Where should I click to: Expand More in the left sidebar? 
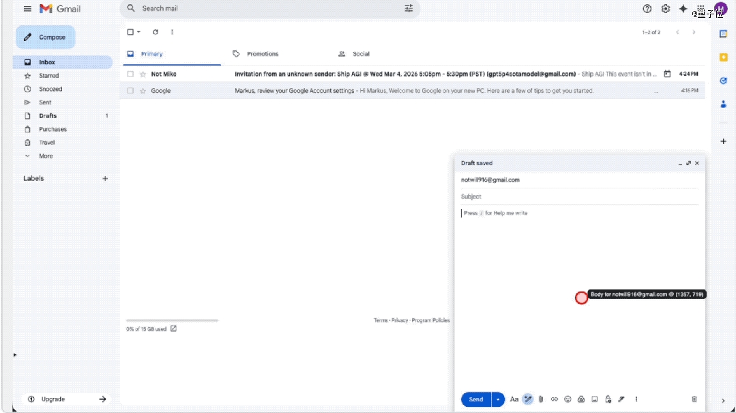click(46, 156)
